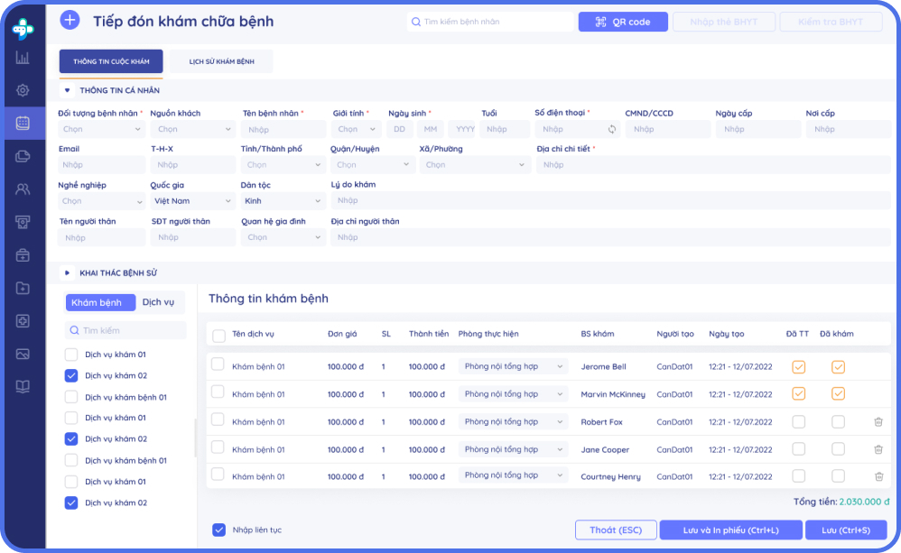Click the Tổng tiền value 2.030.000 đ

click(x=864, y=502)
